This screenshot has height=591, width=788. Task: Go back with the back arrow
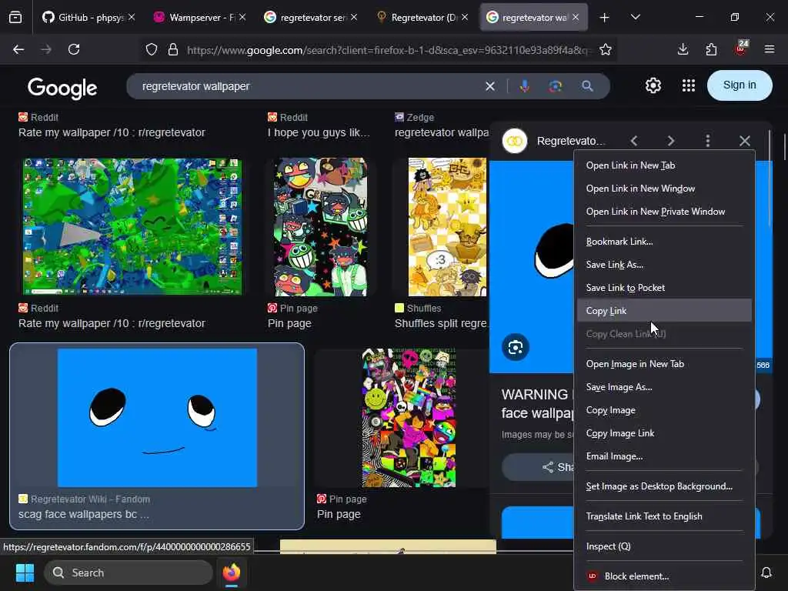[x=18, y=49]
